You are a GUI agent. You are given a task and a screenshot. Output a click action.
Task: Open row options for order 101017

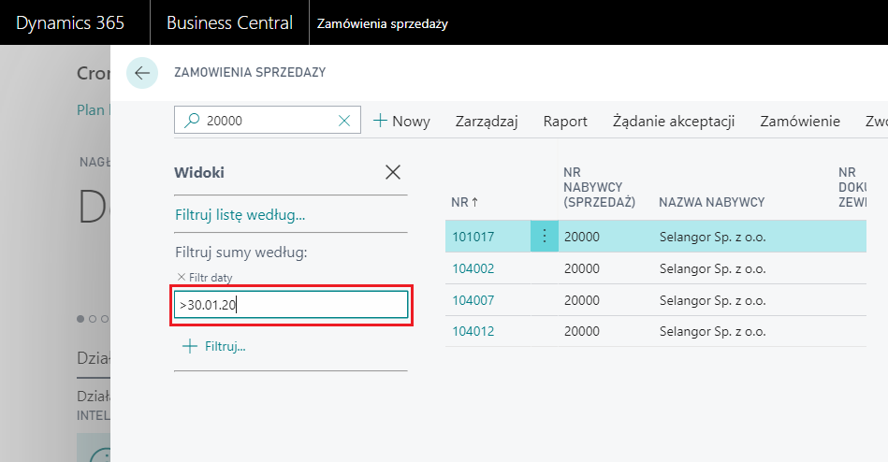tap(545, 236)
